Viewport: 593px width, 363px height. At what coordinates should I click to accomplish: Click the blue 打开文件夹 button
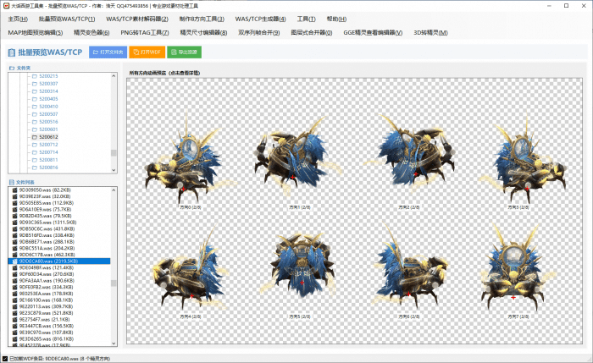[108, 52]
